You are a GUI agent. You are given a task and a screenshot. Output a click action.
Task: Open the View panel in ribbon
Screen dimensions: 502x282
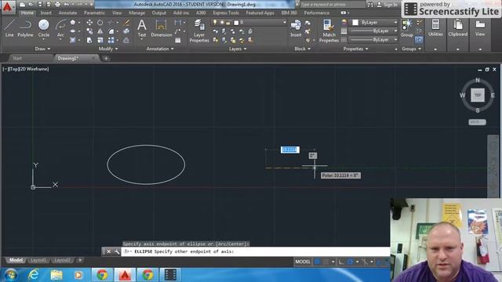click(x=480, y=28)
